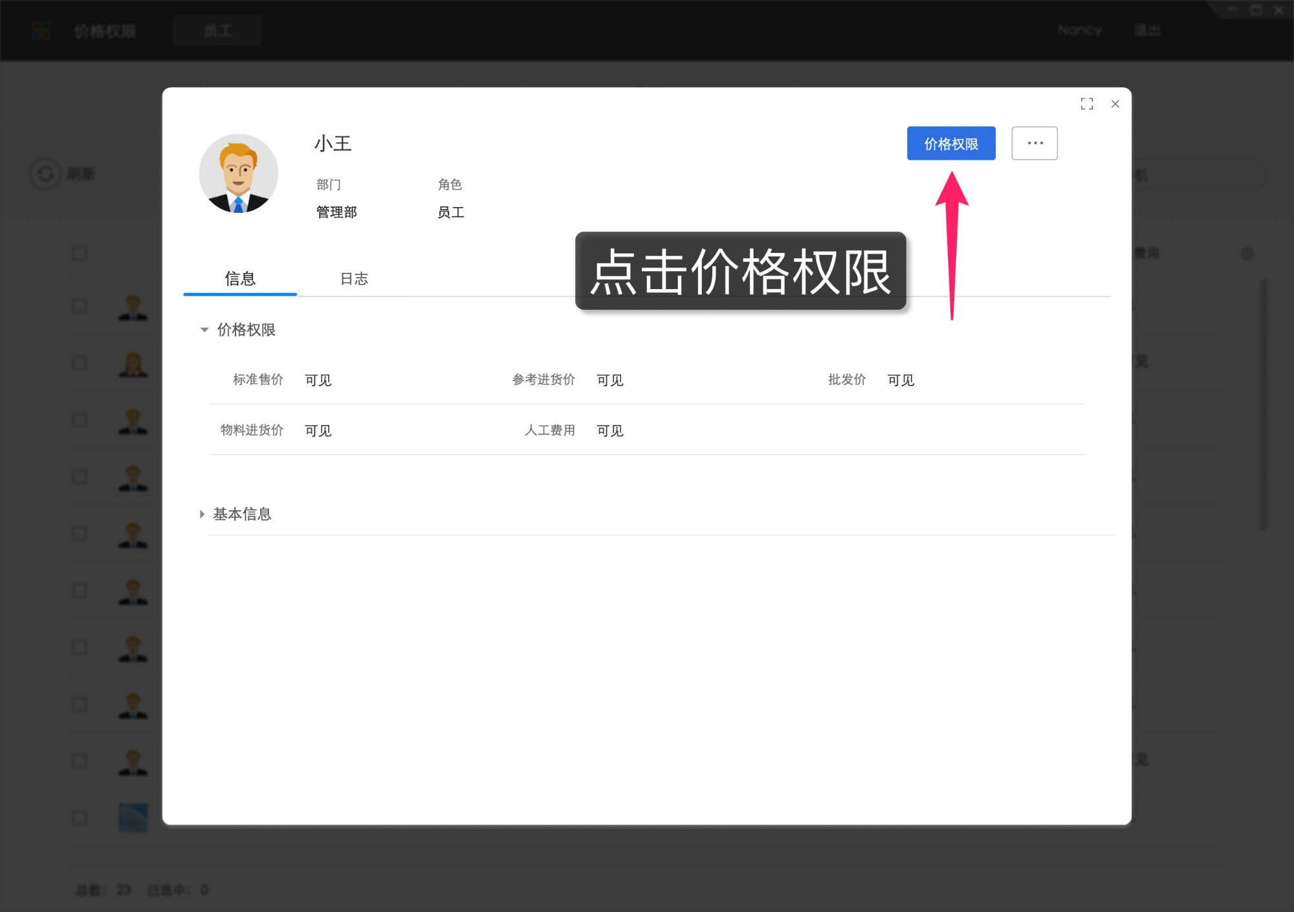Open the app grid logo in the title bar
Viewport: 1294px width, 912px height.
[x=40, y=30]
